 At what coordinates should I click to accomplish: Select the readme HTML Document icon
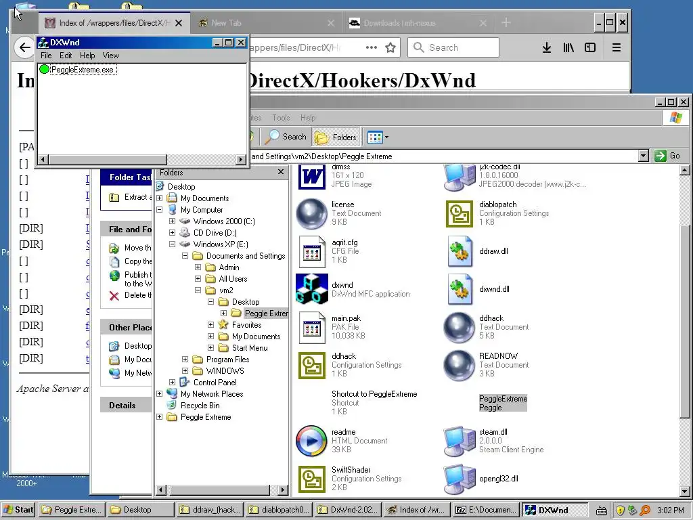(311, 441)
